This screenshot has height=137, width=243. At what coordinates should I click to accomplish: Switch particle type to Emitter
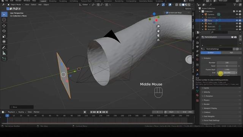point(211,53)
